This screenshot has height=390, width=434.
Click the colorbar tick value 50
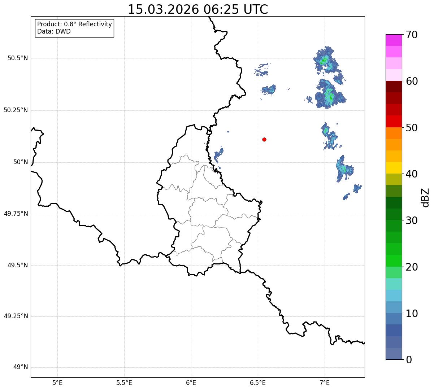click(412, 128)
